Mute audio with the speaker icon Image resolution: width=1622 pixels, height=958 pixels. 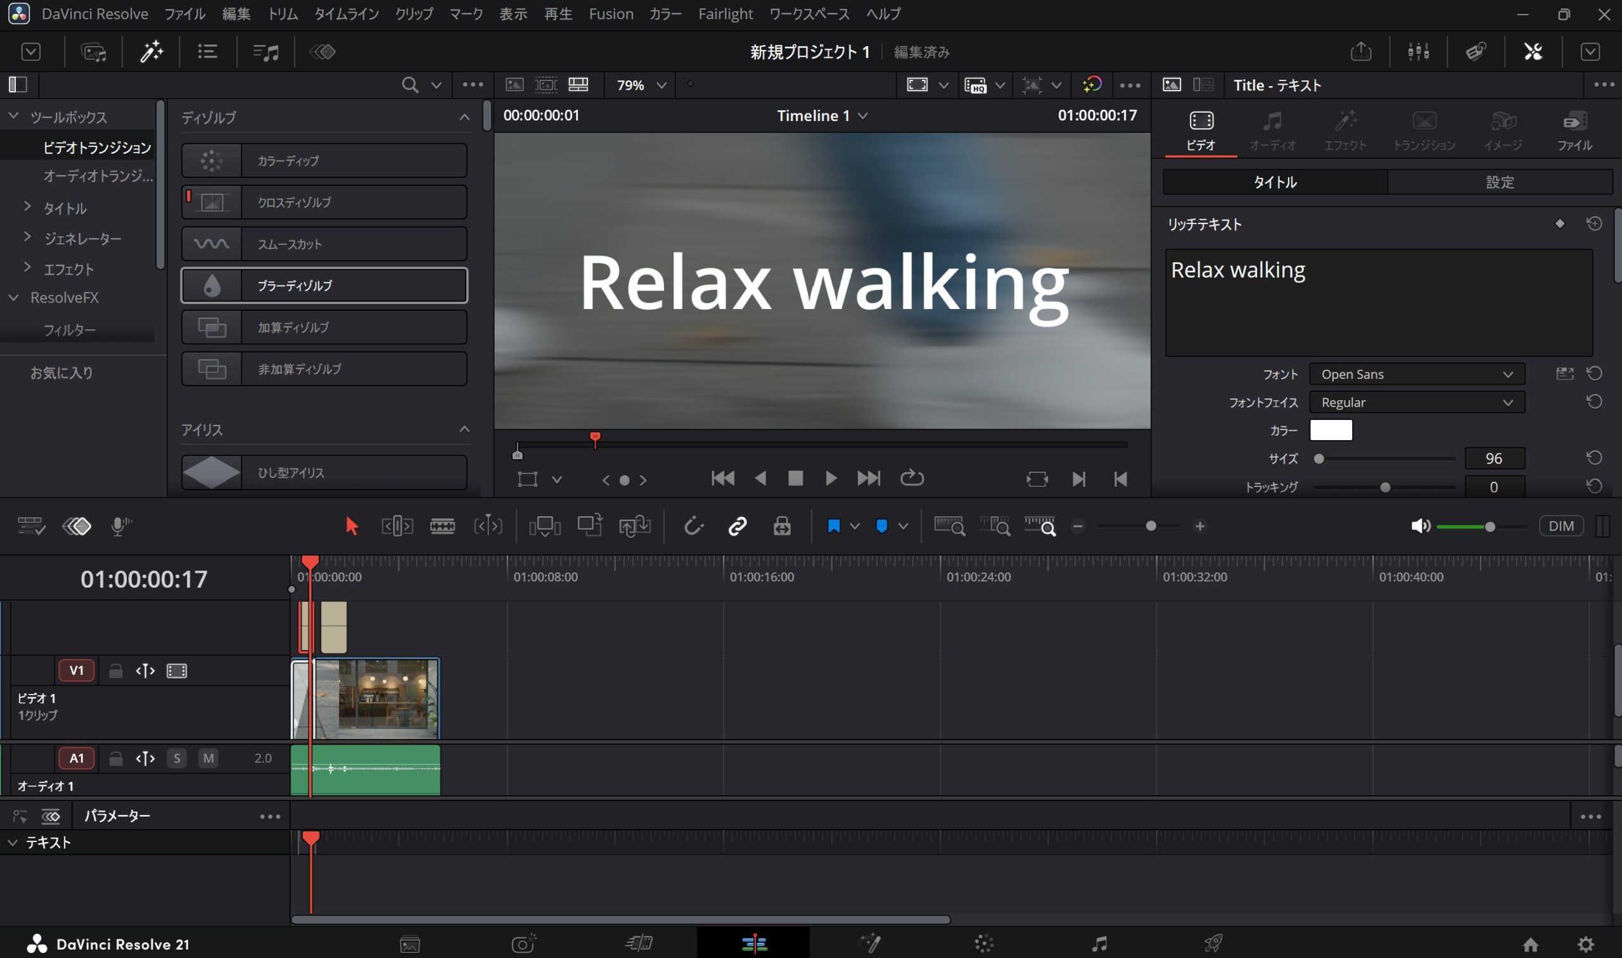1420,526
